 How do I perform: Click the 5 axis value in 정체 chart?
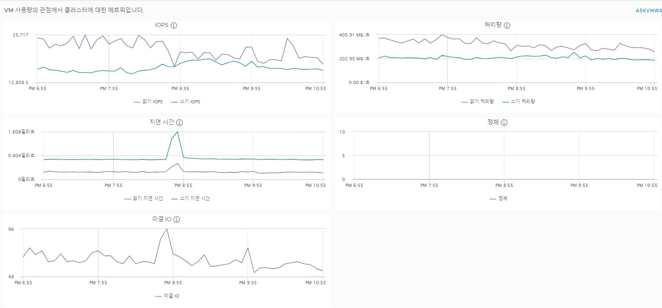point(343,155)
